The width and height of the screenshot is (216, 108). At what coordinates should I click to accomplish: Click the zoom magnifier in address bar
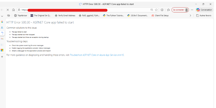point(152,10)
